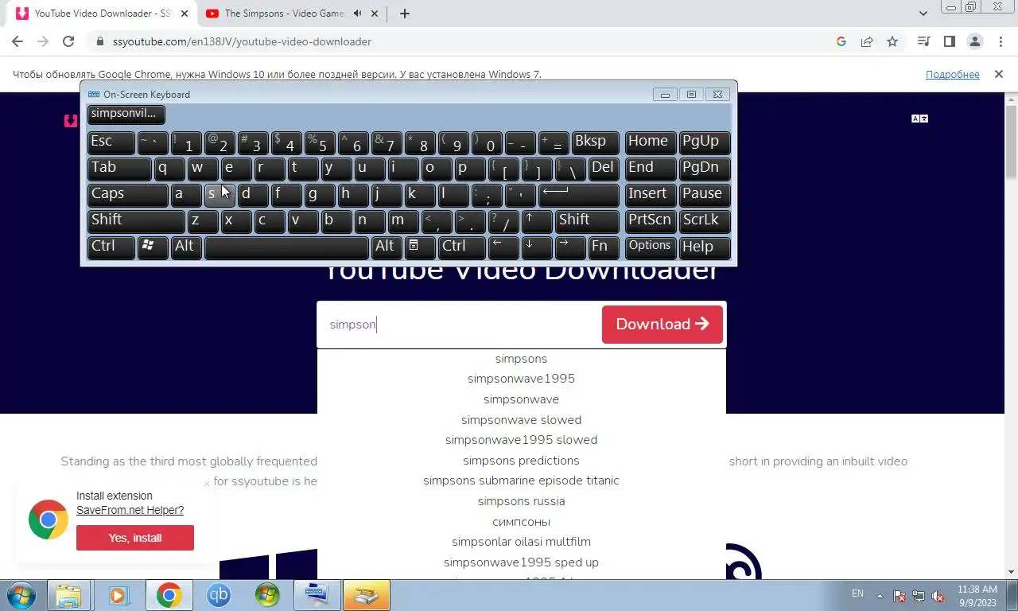Click the Help key on On-Screen Keyboard
Image resolution: width=1018 pixels, height=611 pixels.
(x=705, y=247)
